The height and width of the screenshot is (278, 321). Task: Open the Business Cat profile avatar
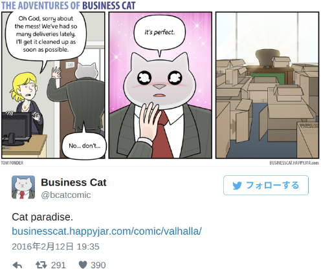pyautogui.click(x=23, y=187)
